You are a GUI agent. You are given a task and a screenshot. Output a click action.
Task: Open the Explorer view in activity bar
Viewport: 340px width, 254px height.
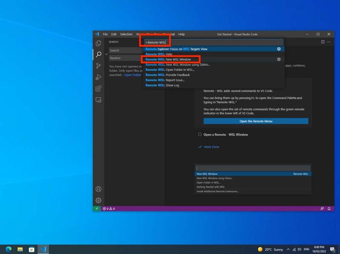(x=99, y=43)
